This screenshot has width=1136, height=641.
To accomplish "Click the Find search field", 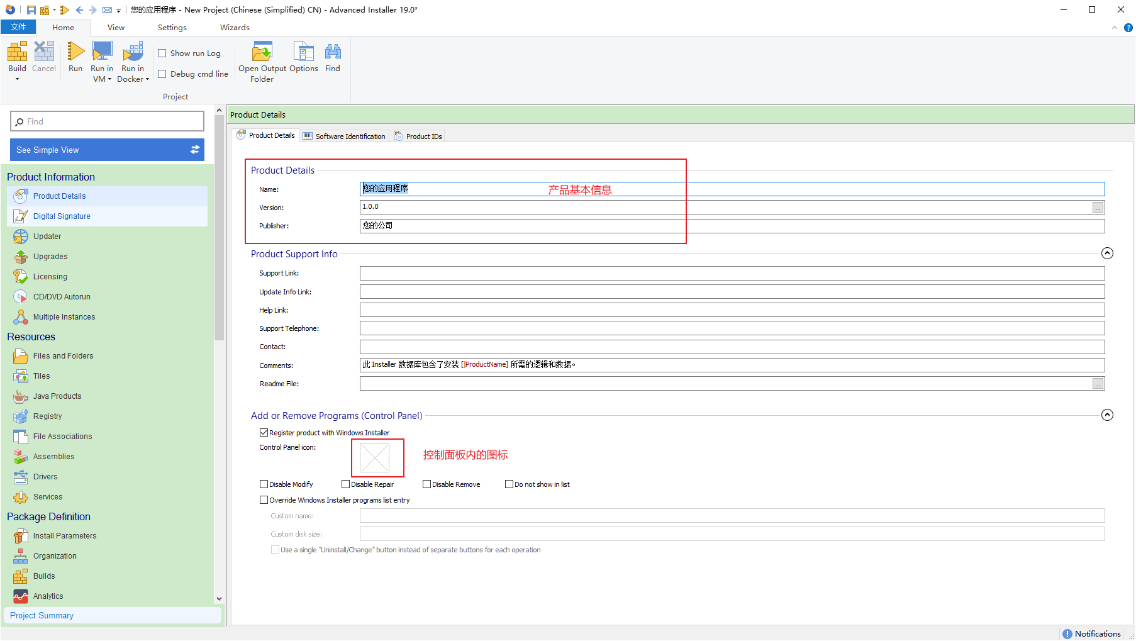I will [x=107, y=121].
